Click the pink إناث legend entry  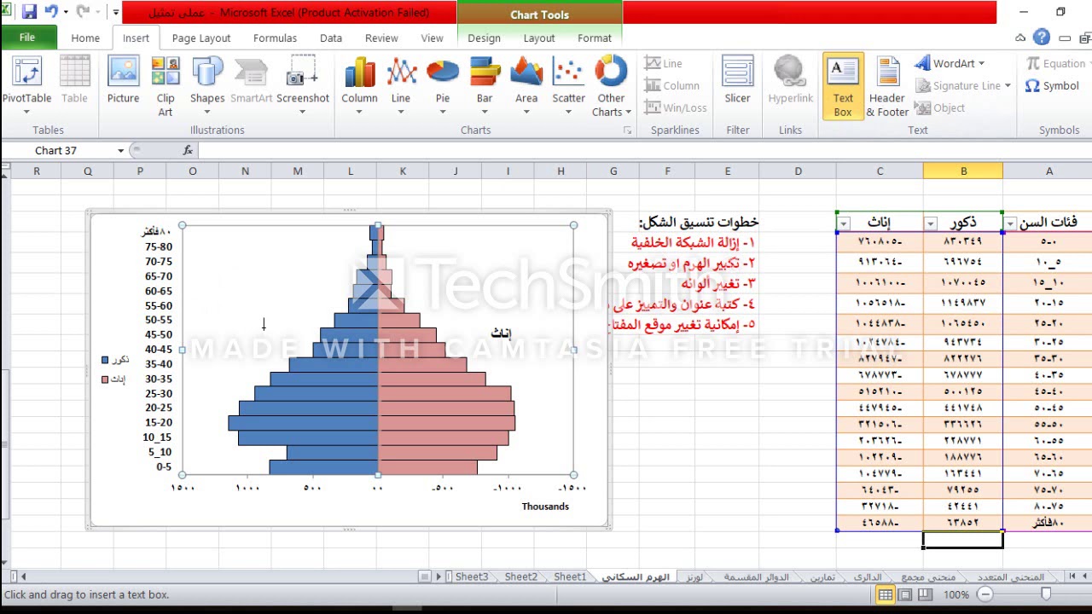[x=113, y=379]
